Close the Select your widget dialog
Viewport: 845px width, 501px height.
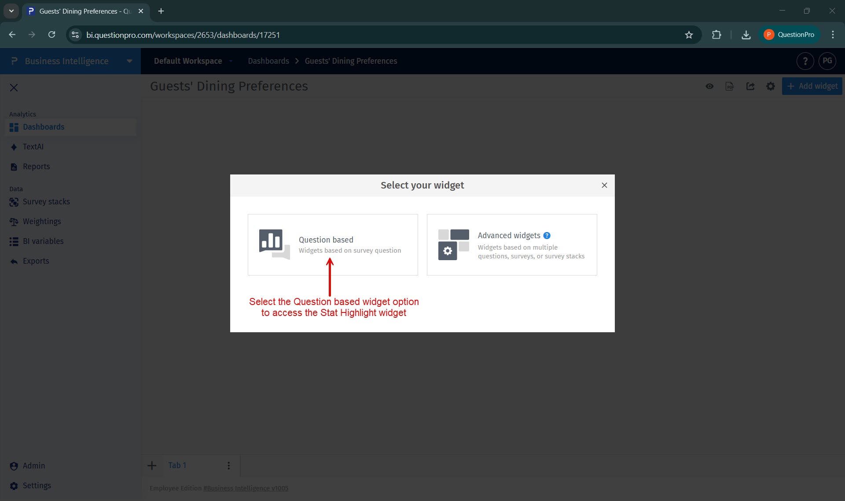click(x=604, y=185)
